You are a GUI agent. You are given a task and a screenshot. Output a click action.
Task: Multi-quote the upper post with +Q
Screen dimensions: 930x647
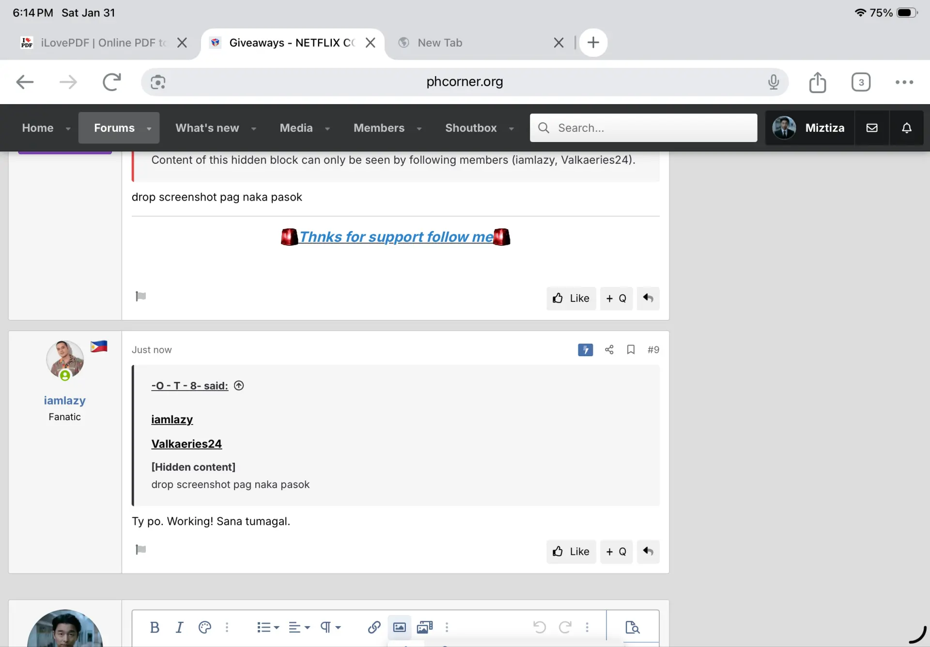point(616,299)
